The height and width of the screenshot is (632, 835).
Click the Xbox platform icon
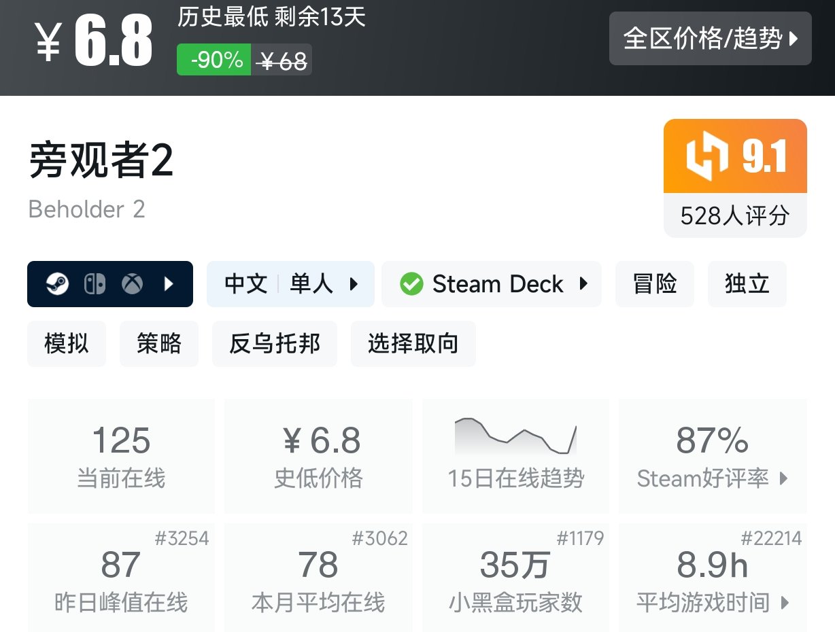pyautogui.click(x=132, y=283)
